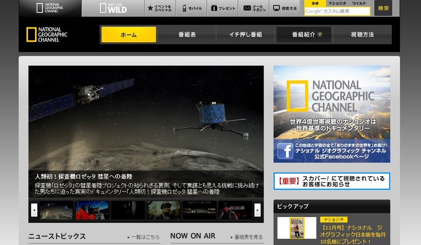Screen dimensions: 421x245
Task: Open viewing method monitor icon
Action: click(x=284, y=8)
